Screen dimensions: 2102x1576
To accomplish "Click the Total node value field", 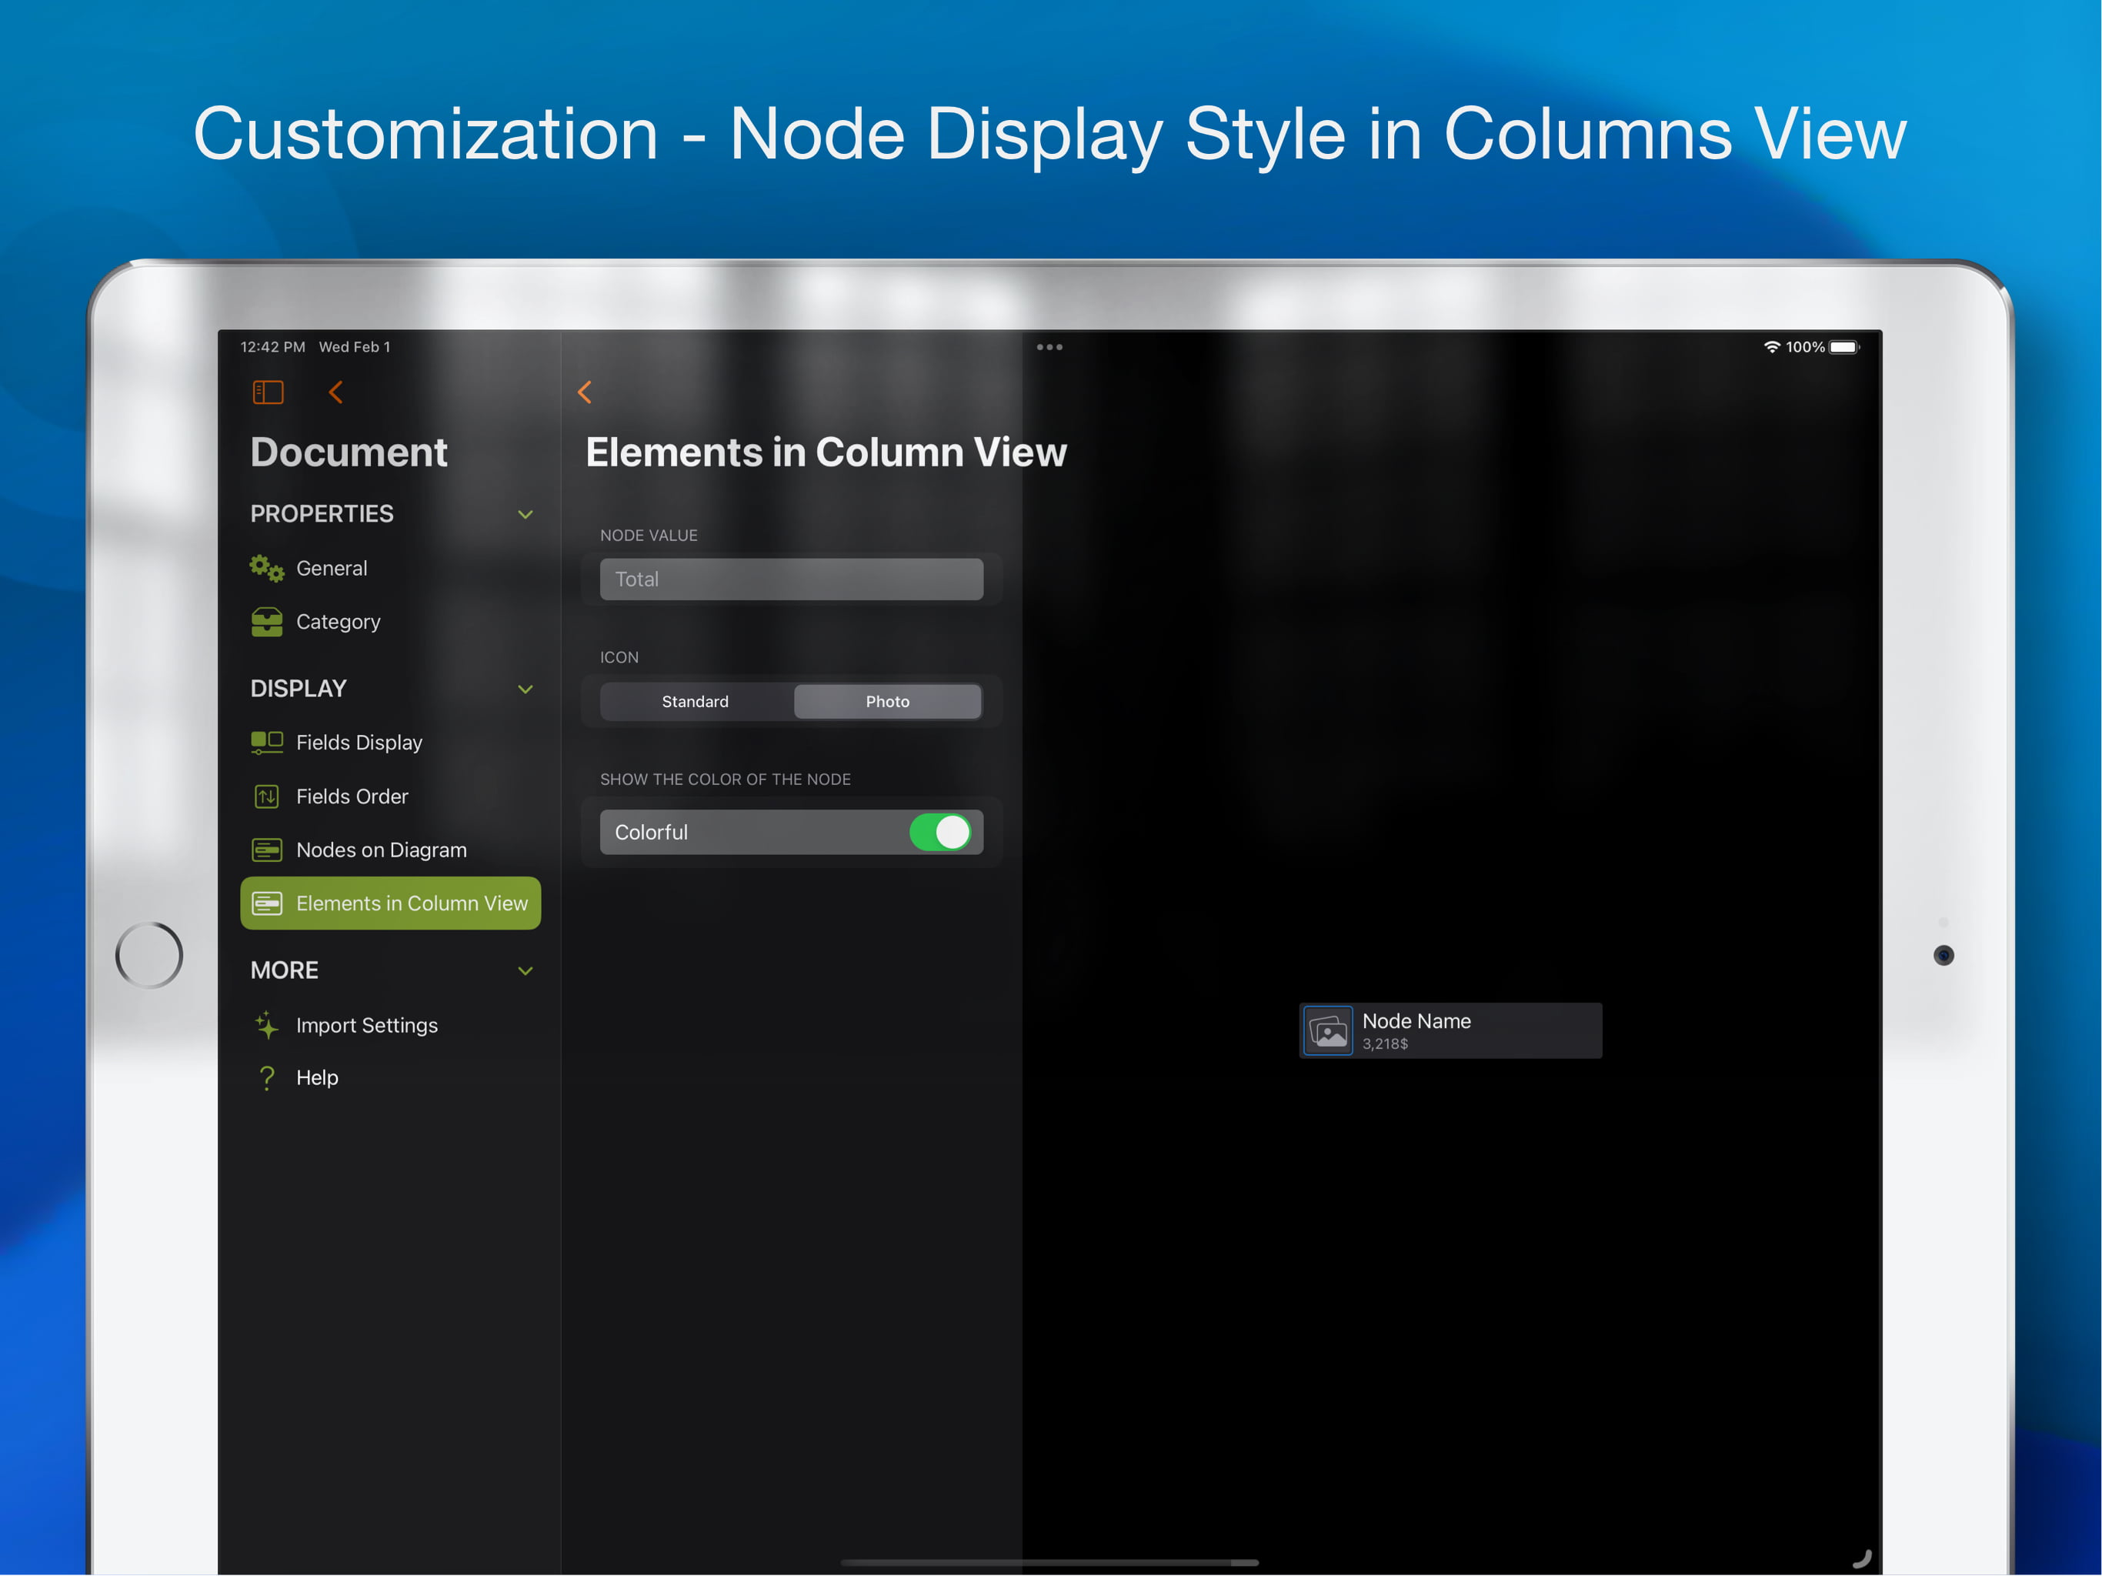I will (x=791, y=579).
